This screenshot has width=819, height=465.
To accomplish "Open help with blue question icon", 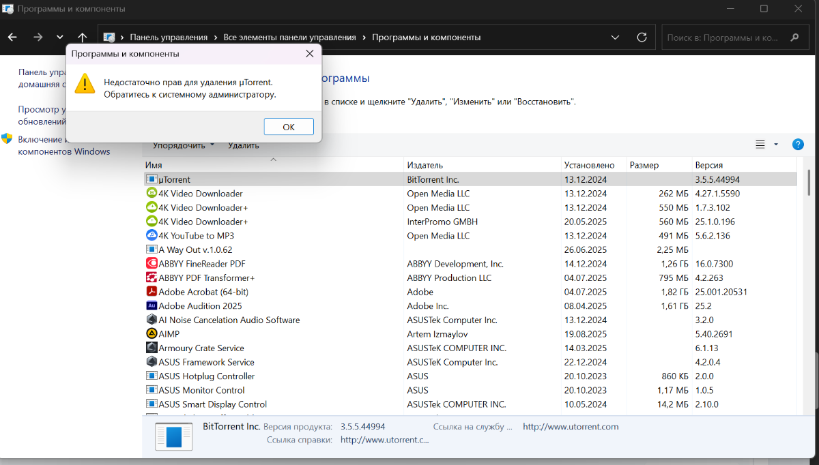I will coord(798,145).
